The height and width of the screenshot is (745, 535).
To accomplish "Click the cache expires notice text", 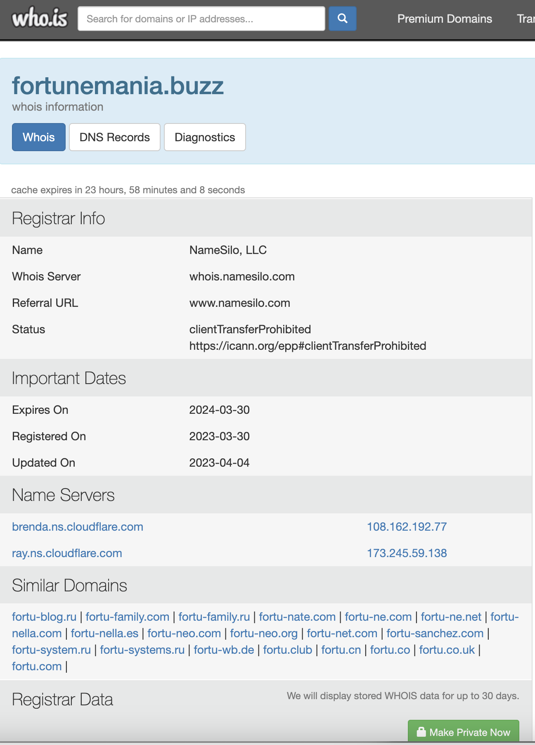I will coord(128,190).
